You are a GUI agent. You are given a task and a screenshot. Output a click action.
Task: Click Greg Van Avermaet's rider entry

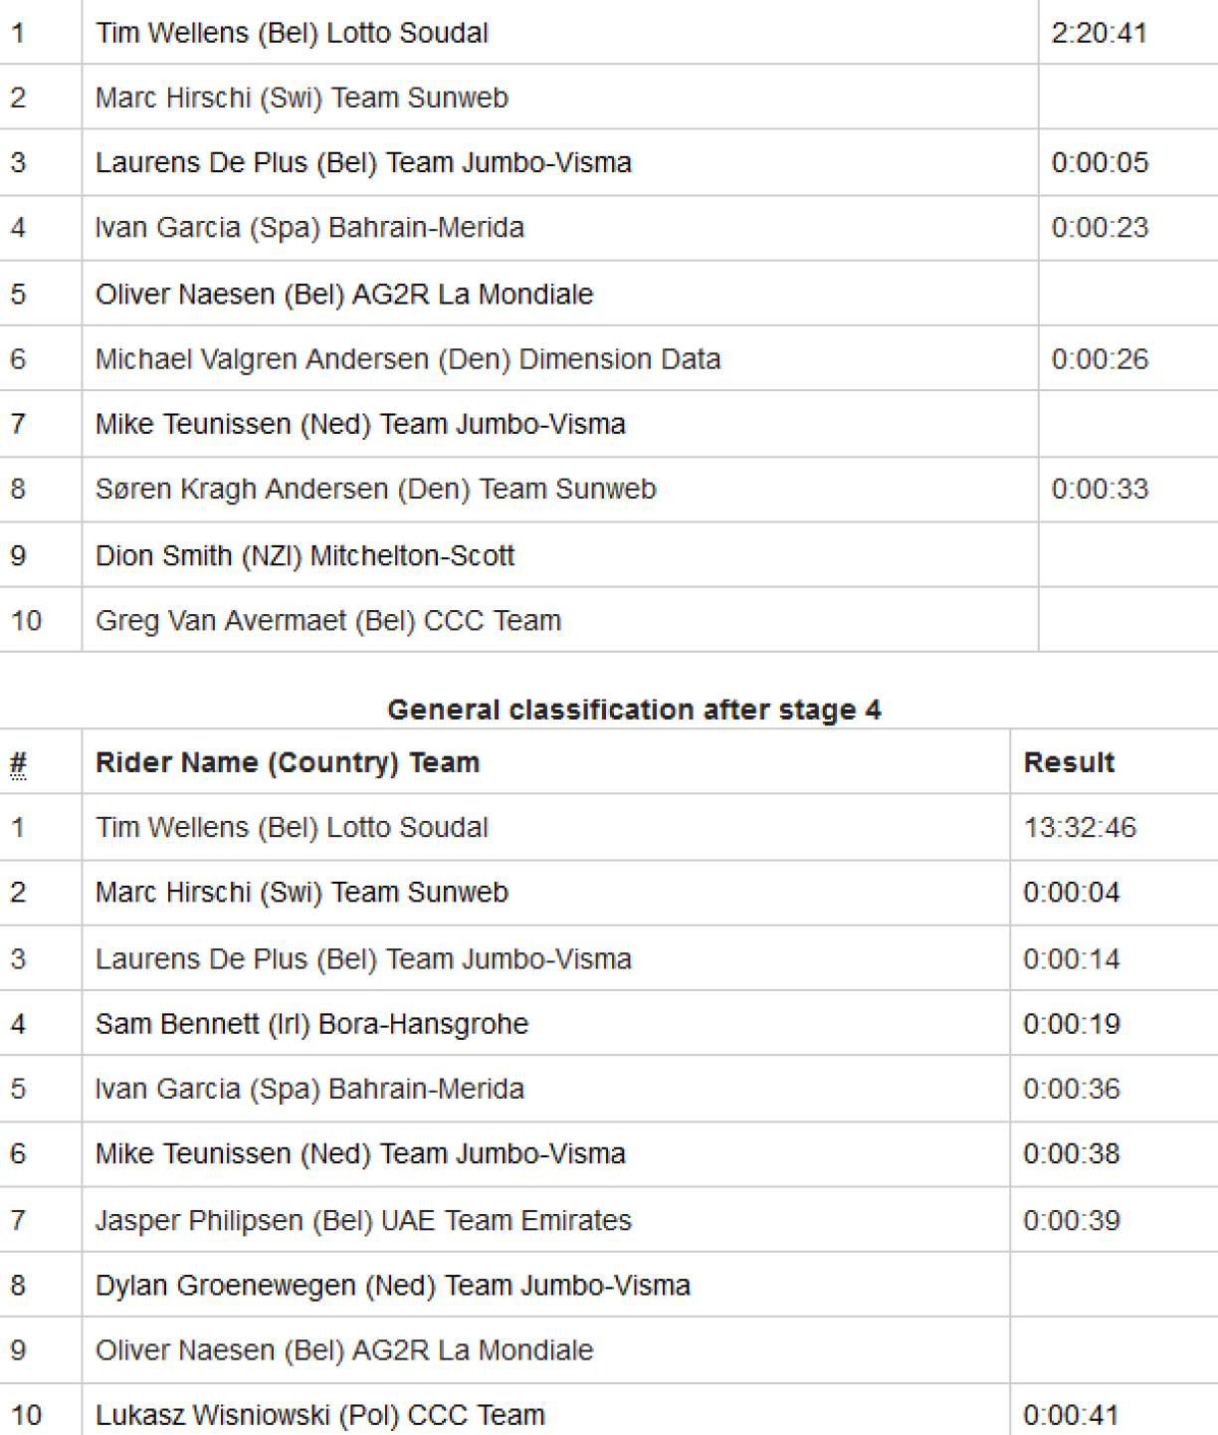click(328, 621)
